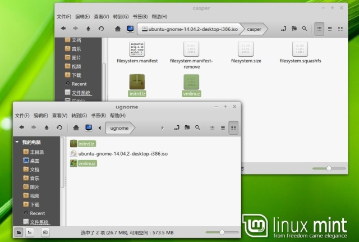Screen dimensions: 359x242
Task: Switch casper window to list view
Action: pos(330,29)
